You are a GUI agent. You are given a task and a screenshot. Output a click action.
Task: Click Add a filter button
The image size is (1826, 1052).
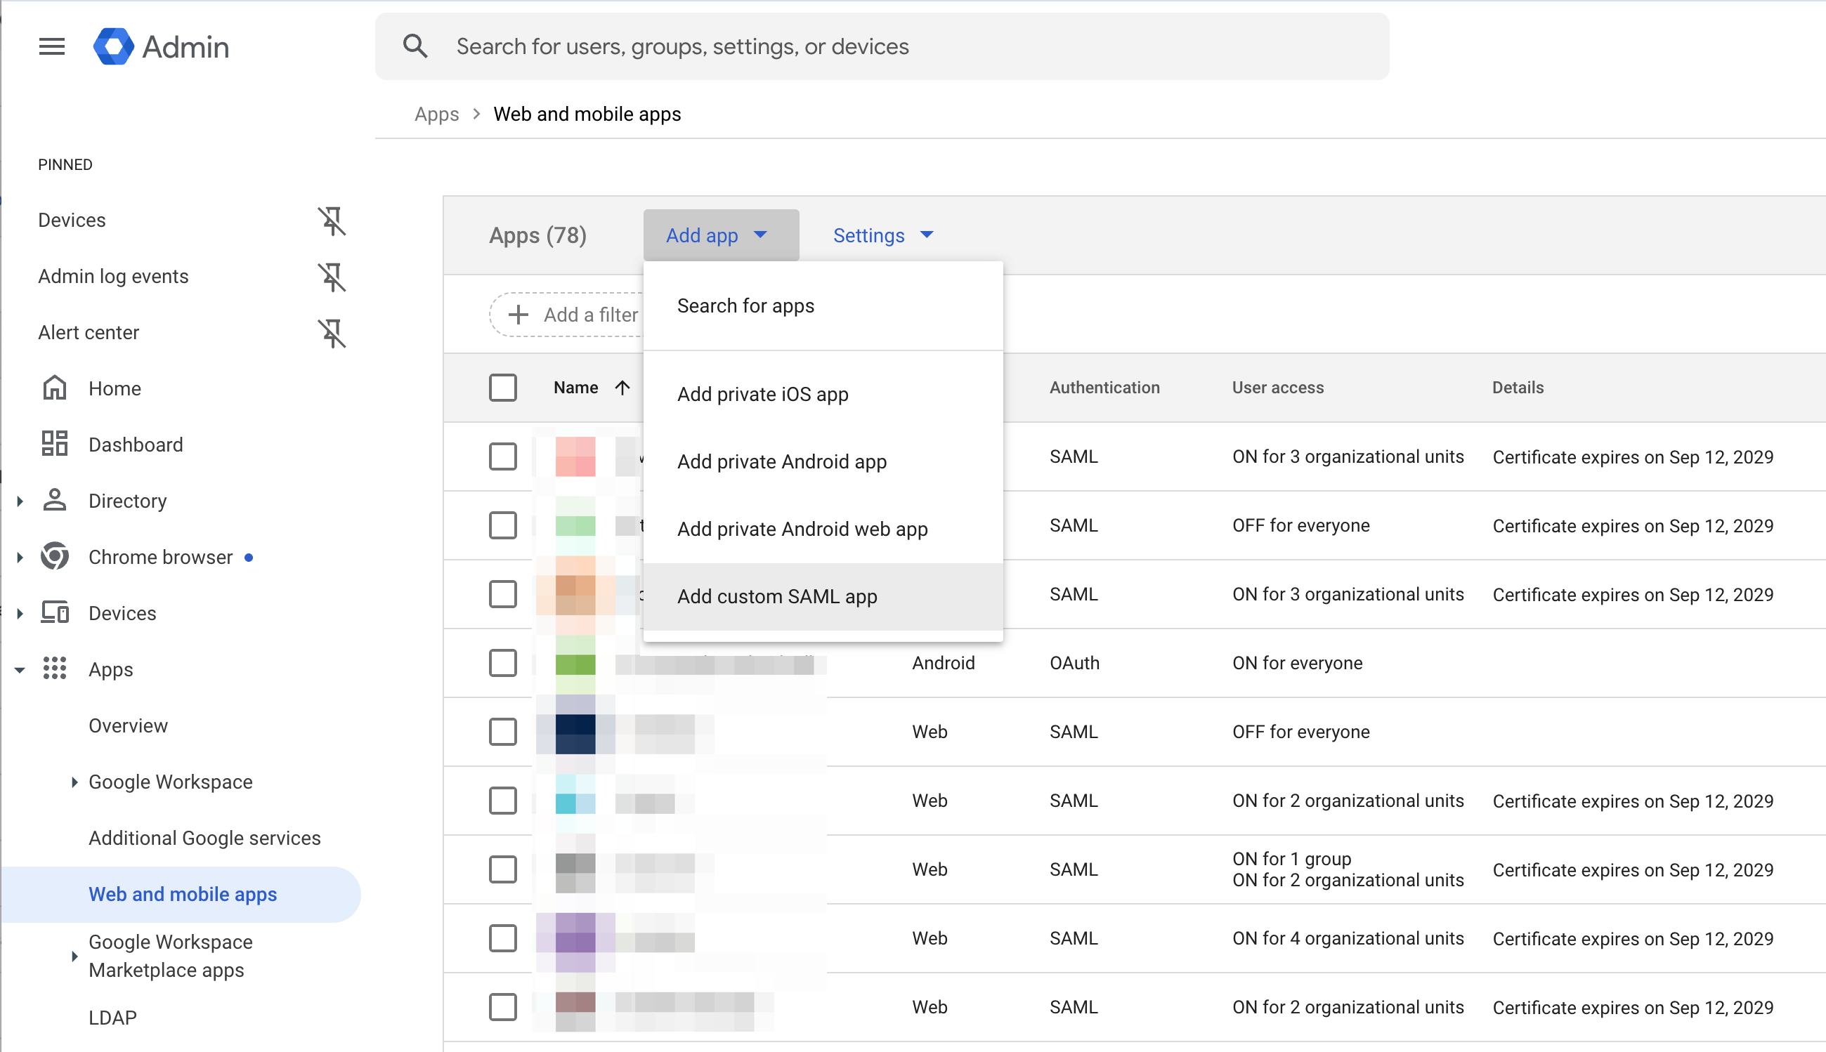pos(571,315)
